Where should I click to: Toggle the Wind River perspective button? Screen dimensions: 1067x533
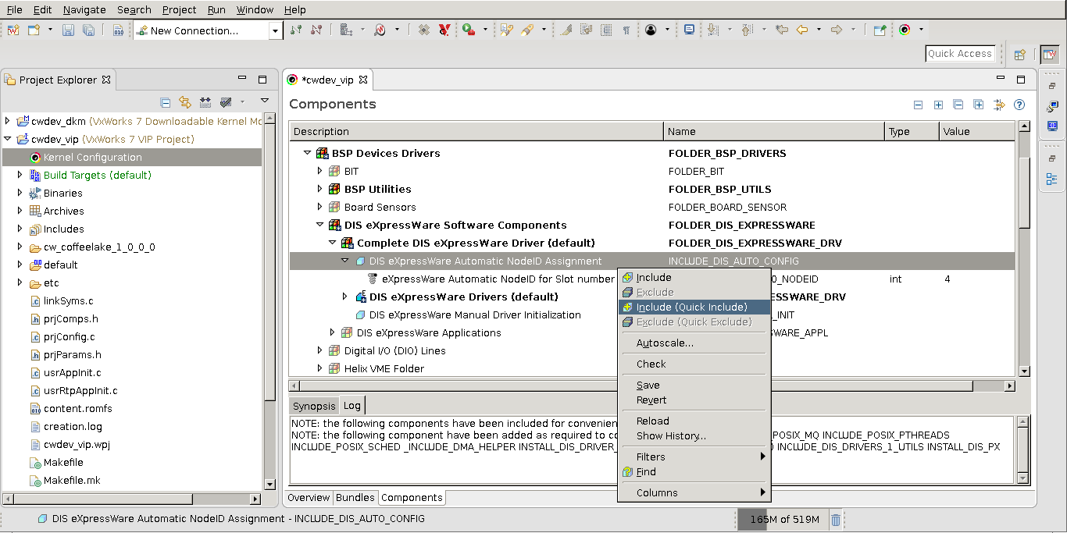[1050, 55]
